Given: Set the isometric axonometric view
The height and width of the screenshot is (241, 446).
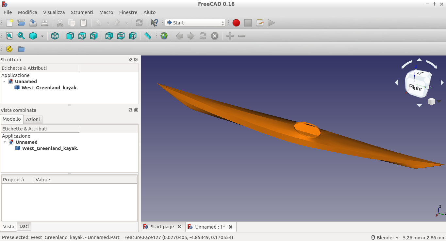Looking at the screenshot, I should tap(55, 36).
